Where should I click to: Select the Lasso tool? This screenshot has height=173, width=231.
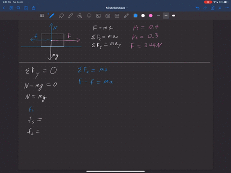(89, 16)
